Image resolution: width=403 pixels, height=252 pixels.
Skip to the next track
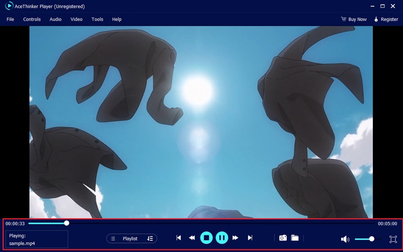[250, 238]
